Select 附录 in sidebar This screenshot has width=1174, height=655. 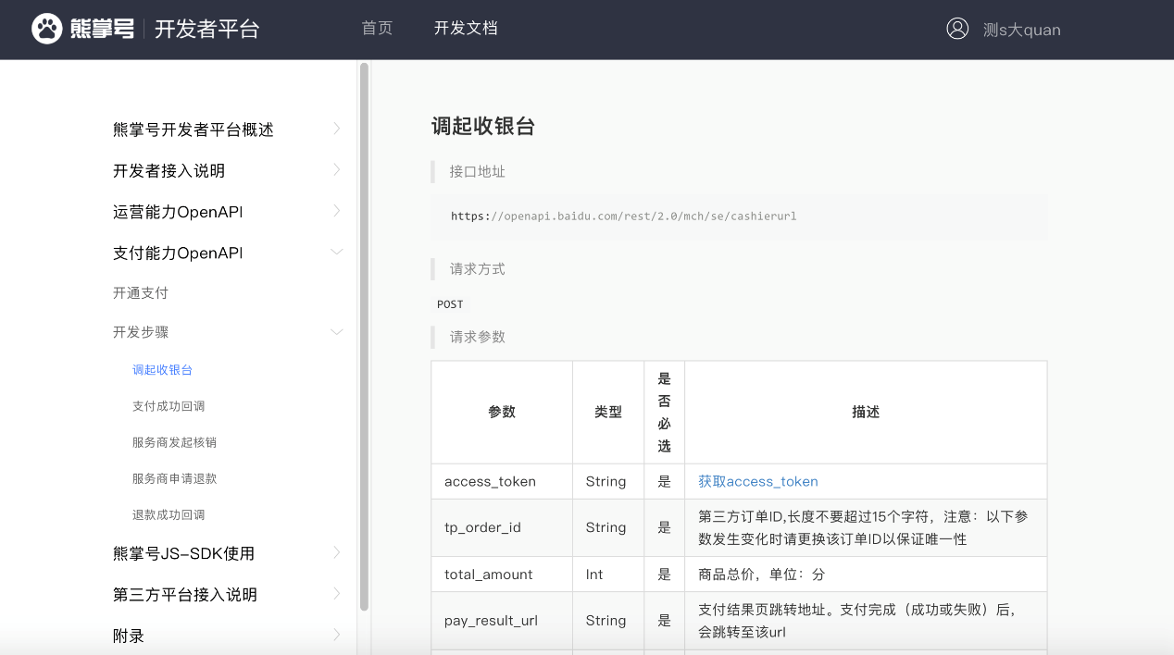click(x=129, y=636)
